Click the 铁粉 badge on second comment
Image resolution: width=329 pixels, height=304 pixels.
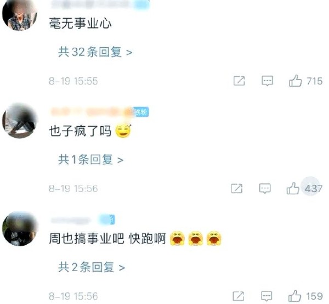(142, 112)
